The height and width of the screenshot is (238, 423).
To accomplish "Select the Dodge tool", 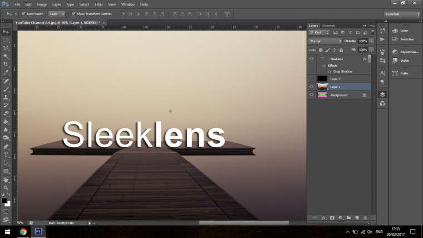I will [x=6, y=138].
